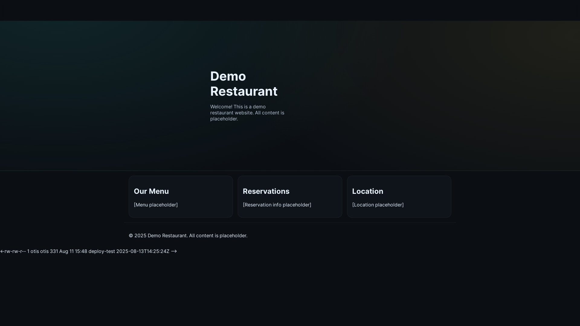This screenshot has height=326, width=580.
Task: Select the 'Reservations' card heading
Action: click(x=266, y=191)
